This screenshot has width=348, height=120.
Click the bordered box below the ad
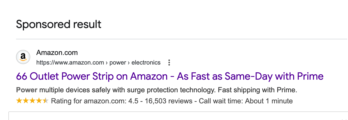pyautogui.click(x=178, y=116)
